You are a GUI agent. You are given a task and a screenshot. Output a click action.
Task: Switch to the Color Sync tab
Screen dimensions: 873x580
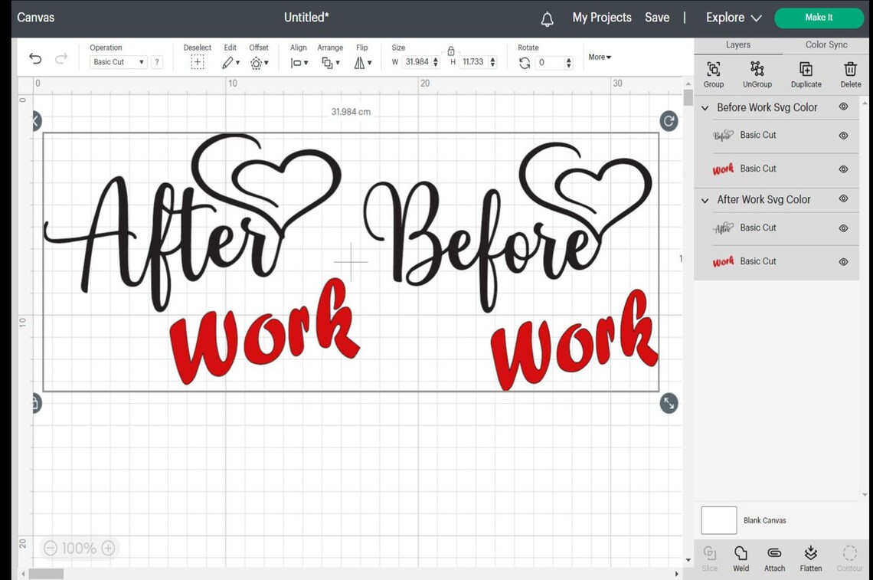point(826,44)
